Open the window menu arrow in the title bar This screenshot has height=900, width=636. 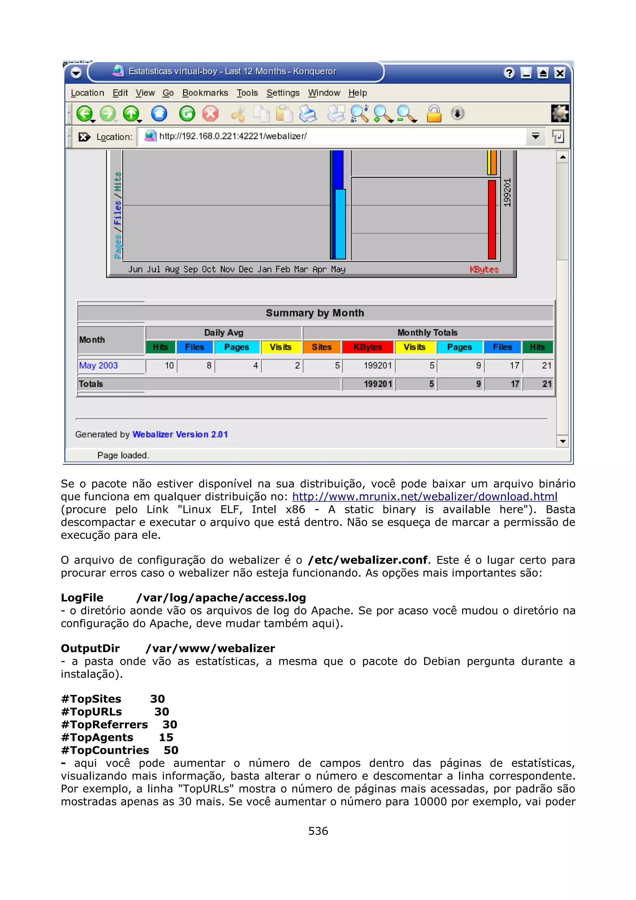pyautogui.click(x=76, y=73)
